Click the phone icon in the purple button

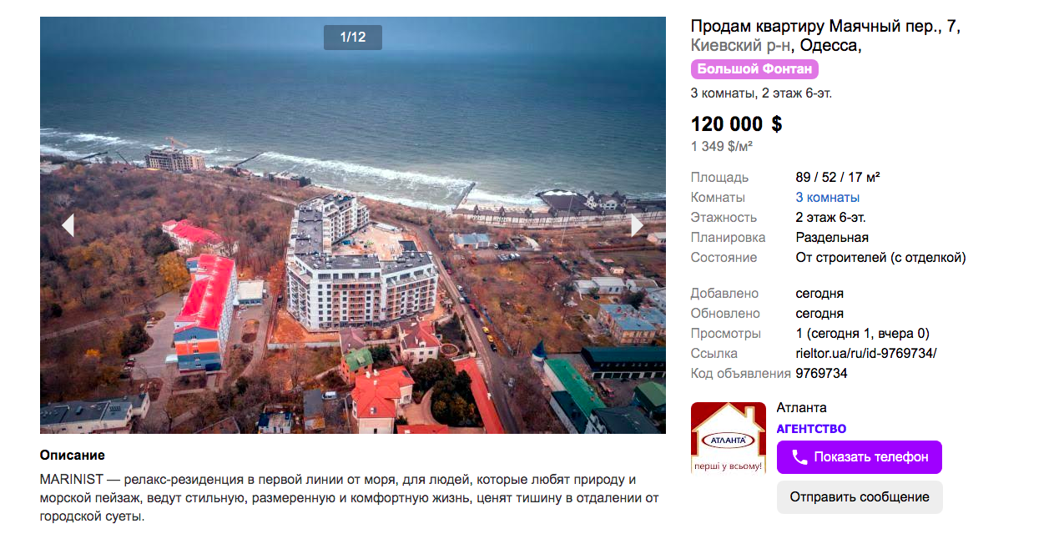click(799, 457)
